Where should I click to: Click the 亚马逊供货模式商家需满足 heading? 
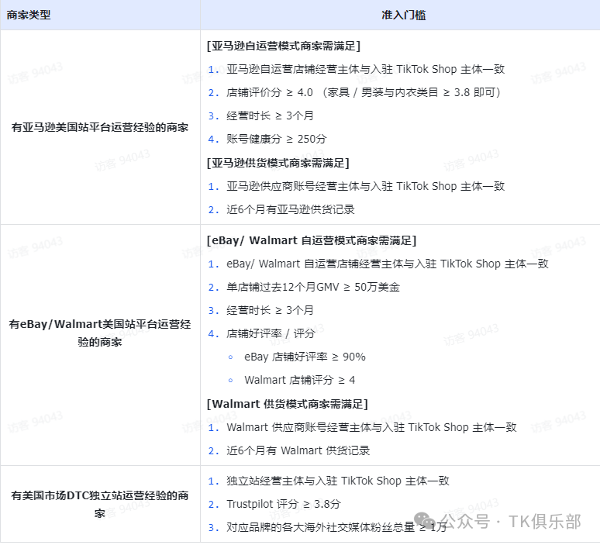click(x=278, y=162)
